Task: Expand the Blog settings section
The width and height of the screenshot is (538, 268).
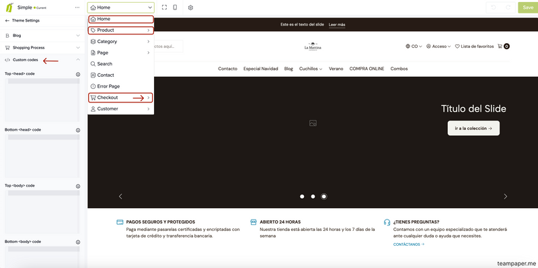Action: [42, 36]
